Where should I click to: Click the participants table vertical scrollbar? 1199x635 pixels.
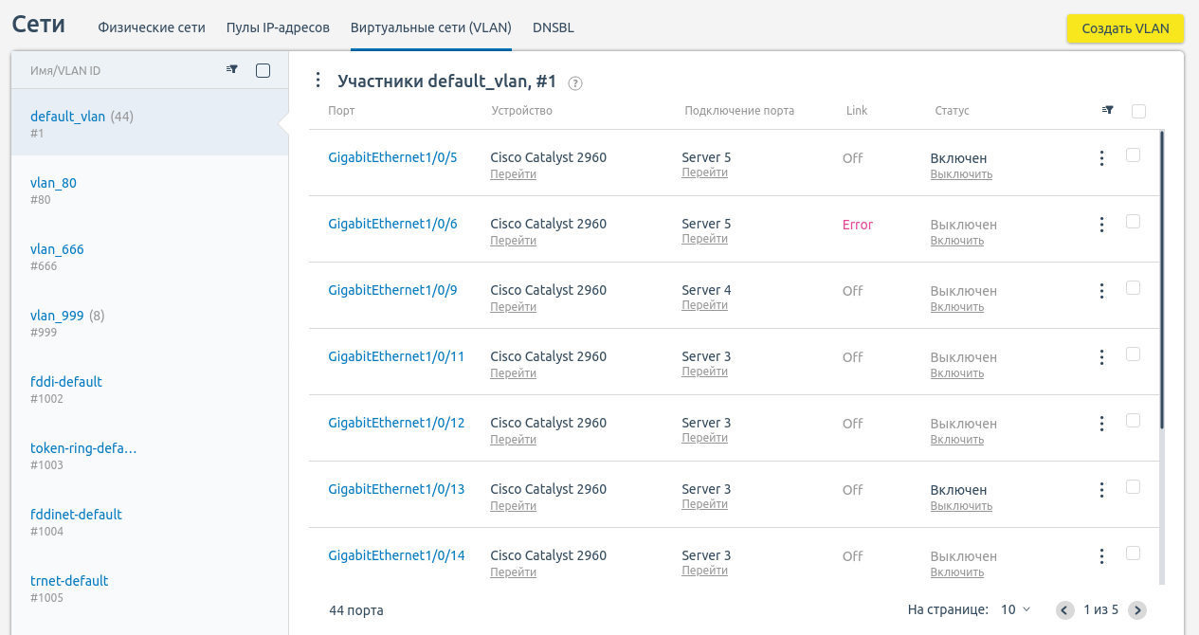(x=1162, y=281)
